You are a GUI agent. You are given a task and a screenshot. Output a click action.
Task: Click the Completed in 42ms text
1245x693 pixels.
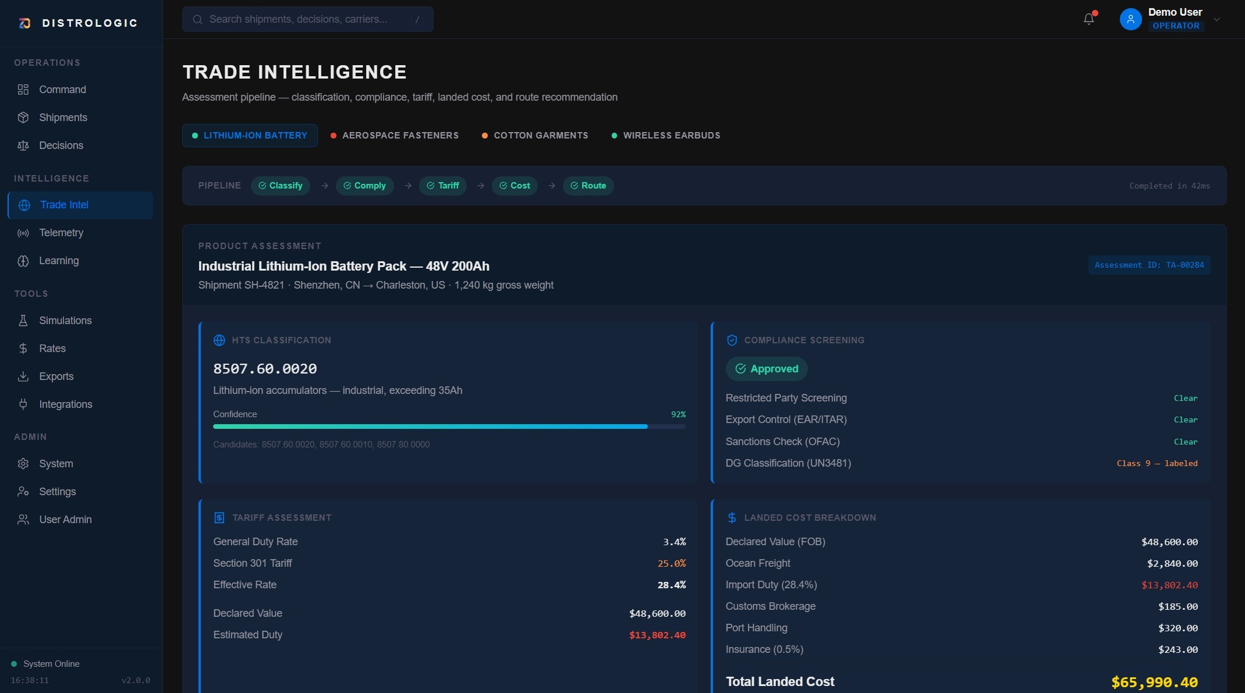[1169, 186]
